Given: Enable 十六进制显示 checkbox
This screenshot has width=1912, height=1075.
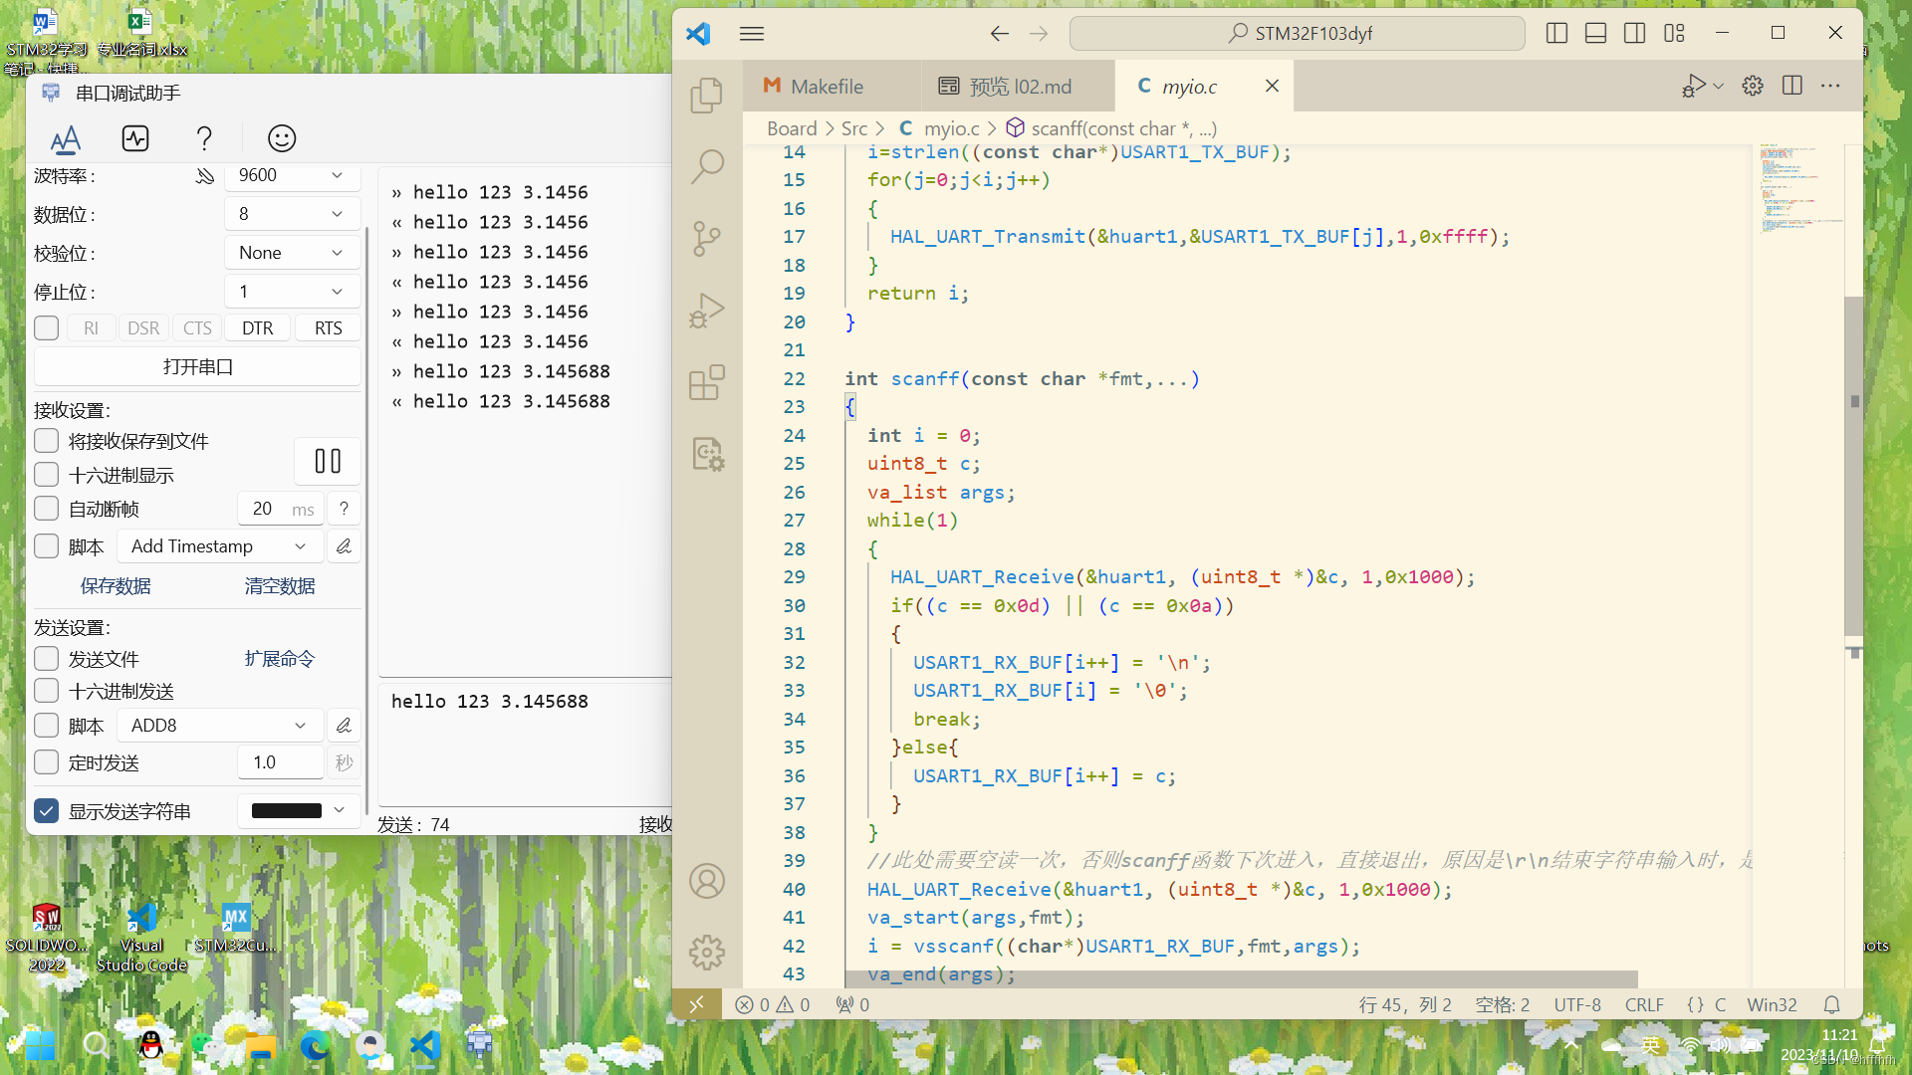Looking at the screenshot, I should [x=47, y=475].
